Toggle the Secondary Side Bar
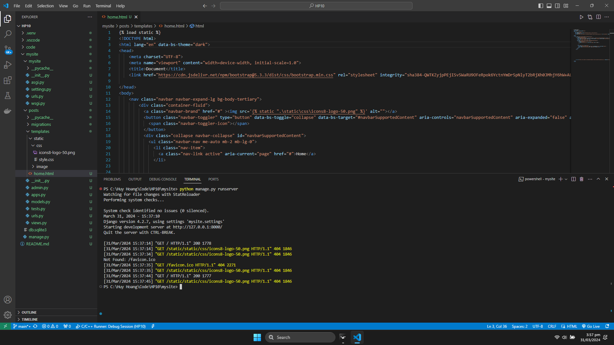This screenshot has width=614, height=345. pos(557,6)
